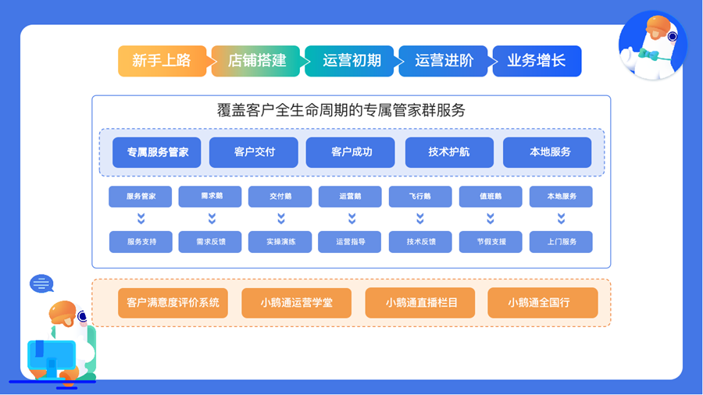Click the 需求反馈 box
Viewport: 703px width, 395px height.
click(x=210, y=242)
